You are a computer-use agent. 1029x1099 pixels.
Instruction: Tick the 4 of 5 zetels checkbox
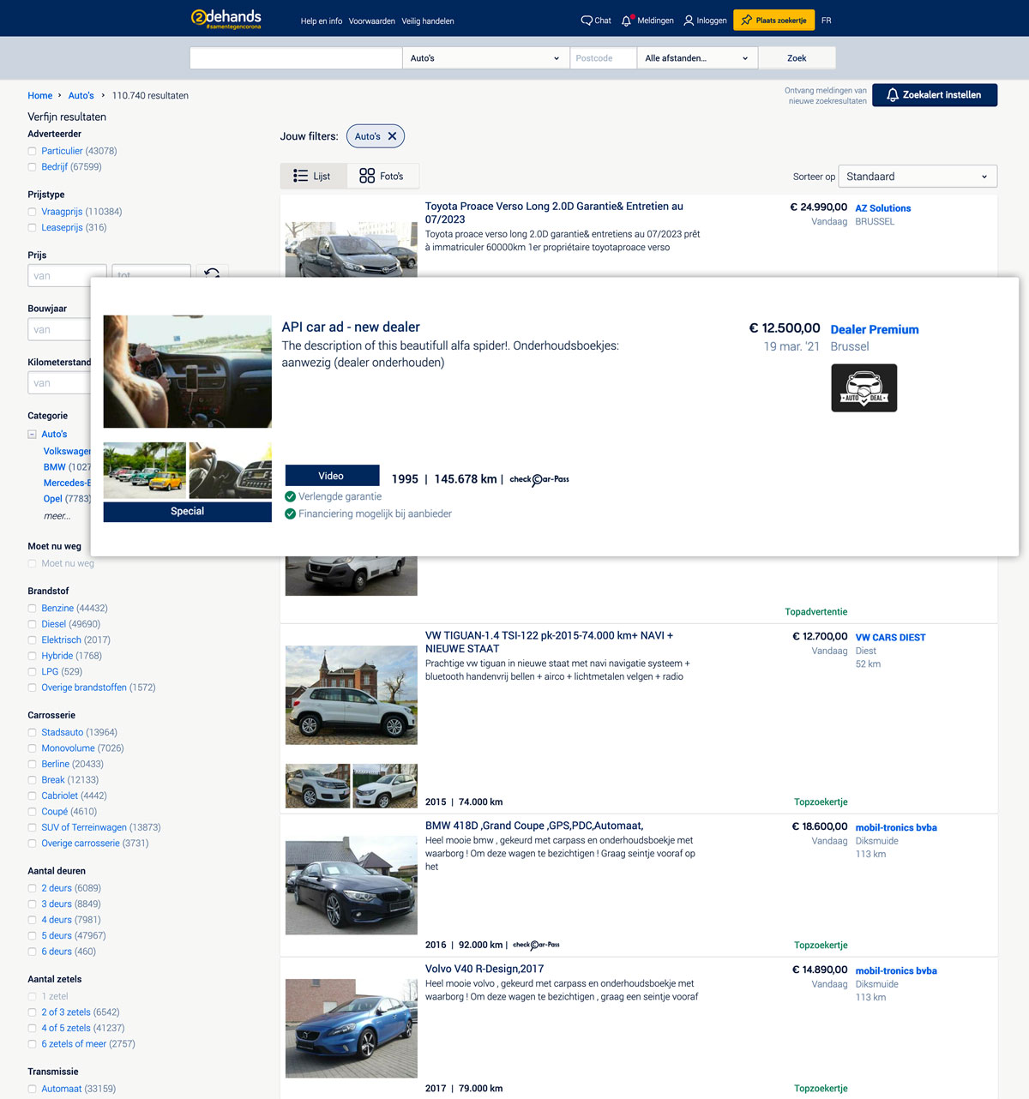coord(33,1028)
